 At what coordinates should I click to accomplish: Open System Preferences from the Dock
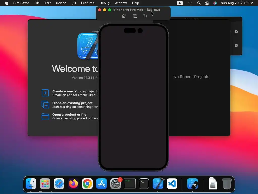pyautogui.click(x=115, y=184)
